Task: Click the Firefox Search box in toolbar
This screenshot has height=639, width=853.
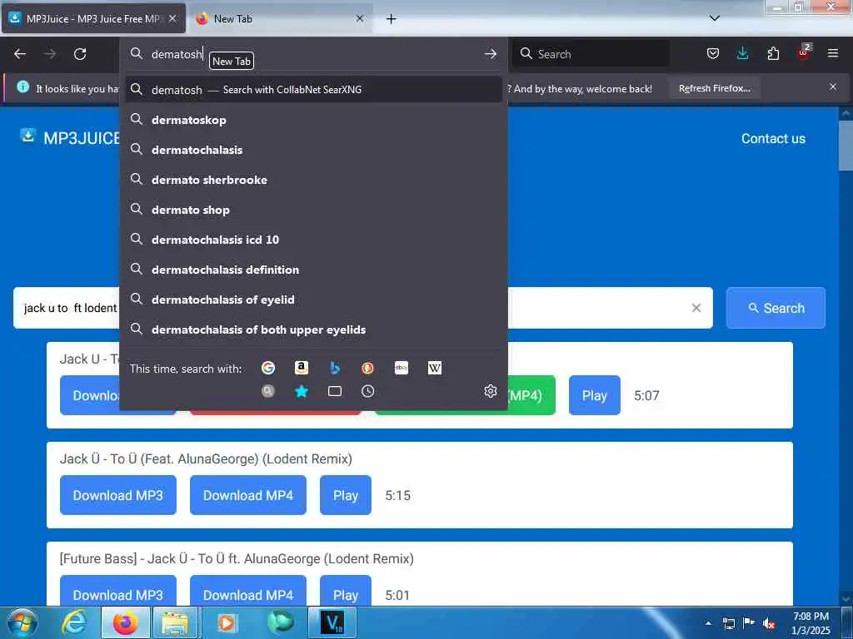Action: tap(591, 54)
